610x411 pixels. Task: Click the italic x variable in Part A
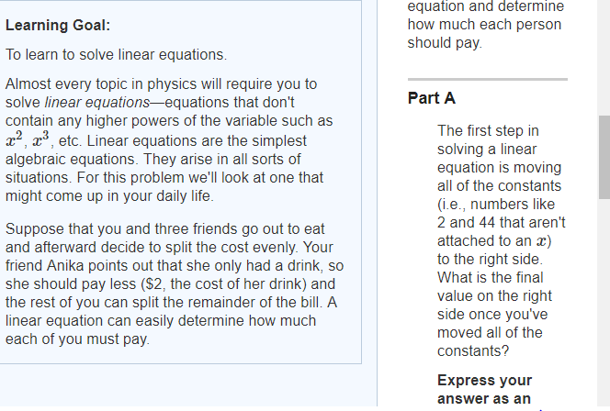click(541, 241)
